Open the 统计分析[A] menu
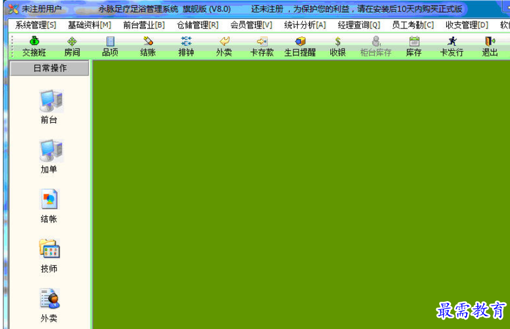Viewport: 510px width, 329px height. point(305,25)
